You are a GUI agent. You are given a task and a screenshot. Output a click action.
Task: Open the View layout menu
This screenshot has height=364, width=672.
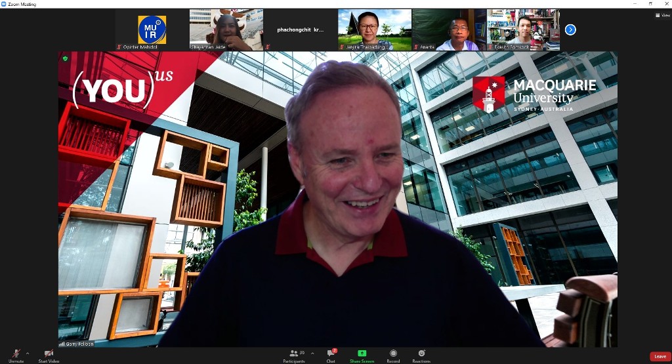[x=662, y=15]
